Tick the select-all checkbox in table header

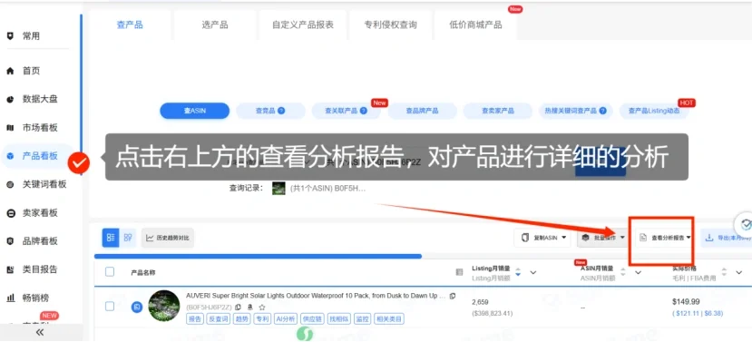(x=110, y=272)
